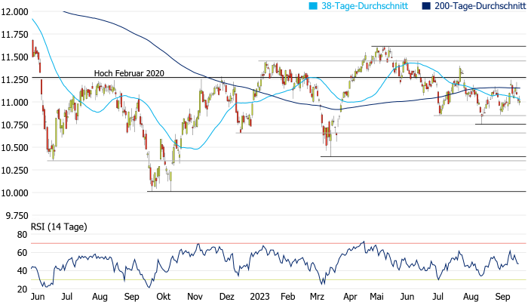Select the Dez month on time axis

pyautogui.click(x=226, y=297)
